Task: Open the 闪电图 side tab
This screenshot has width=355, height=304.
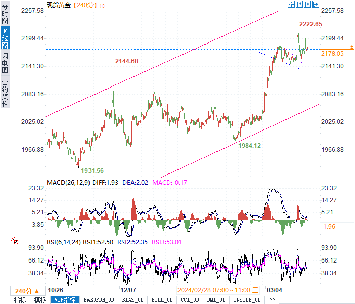Action: [x=5, y=63]
